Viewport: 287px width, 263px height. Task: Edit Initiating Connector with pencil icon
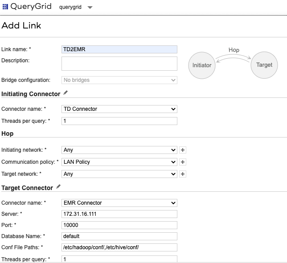tap(66, 93)
